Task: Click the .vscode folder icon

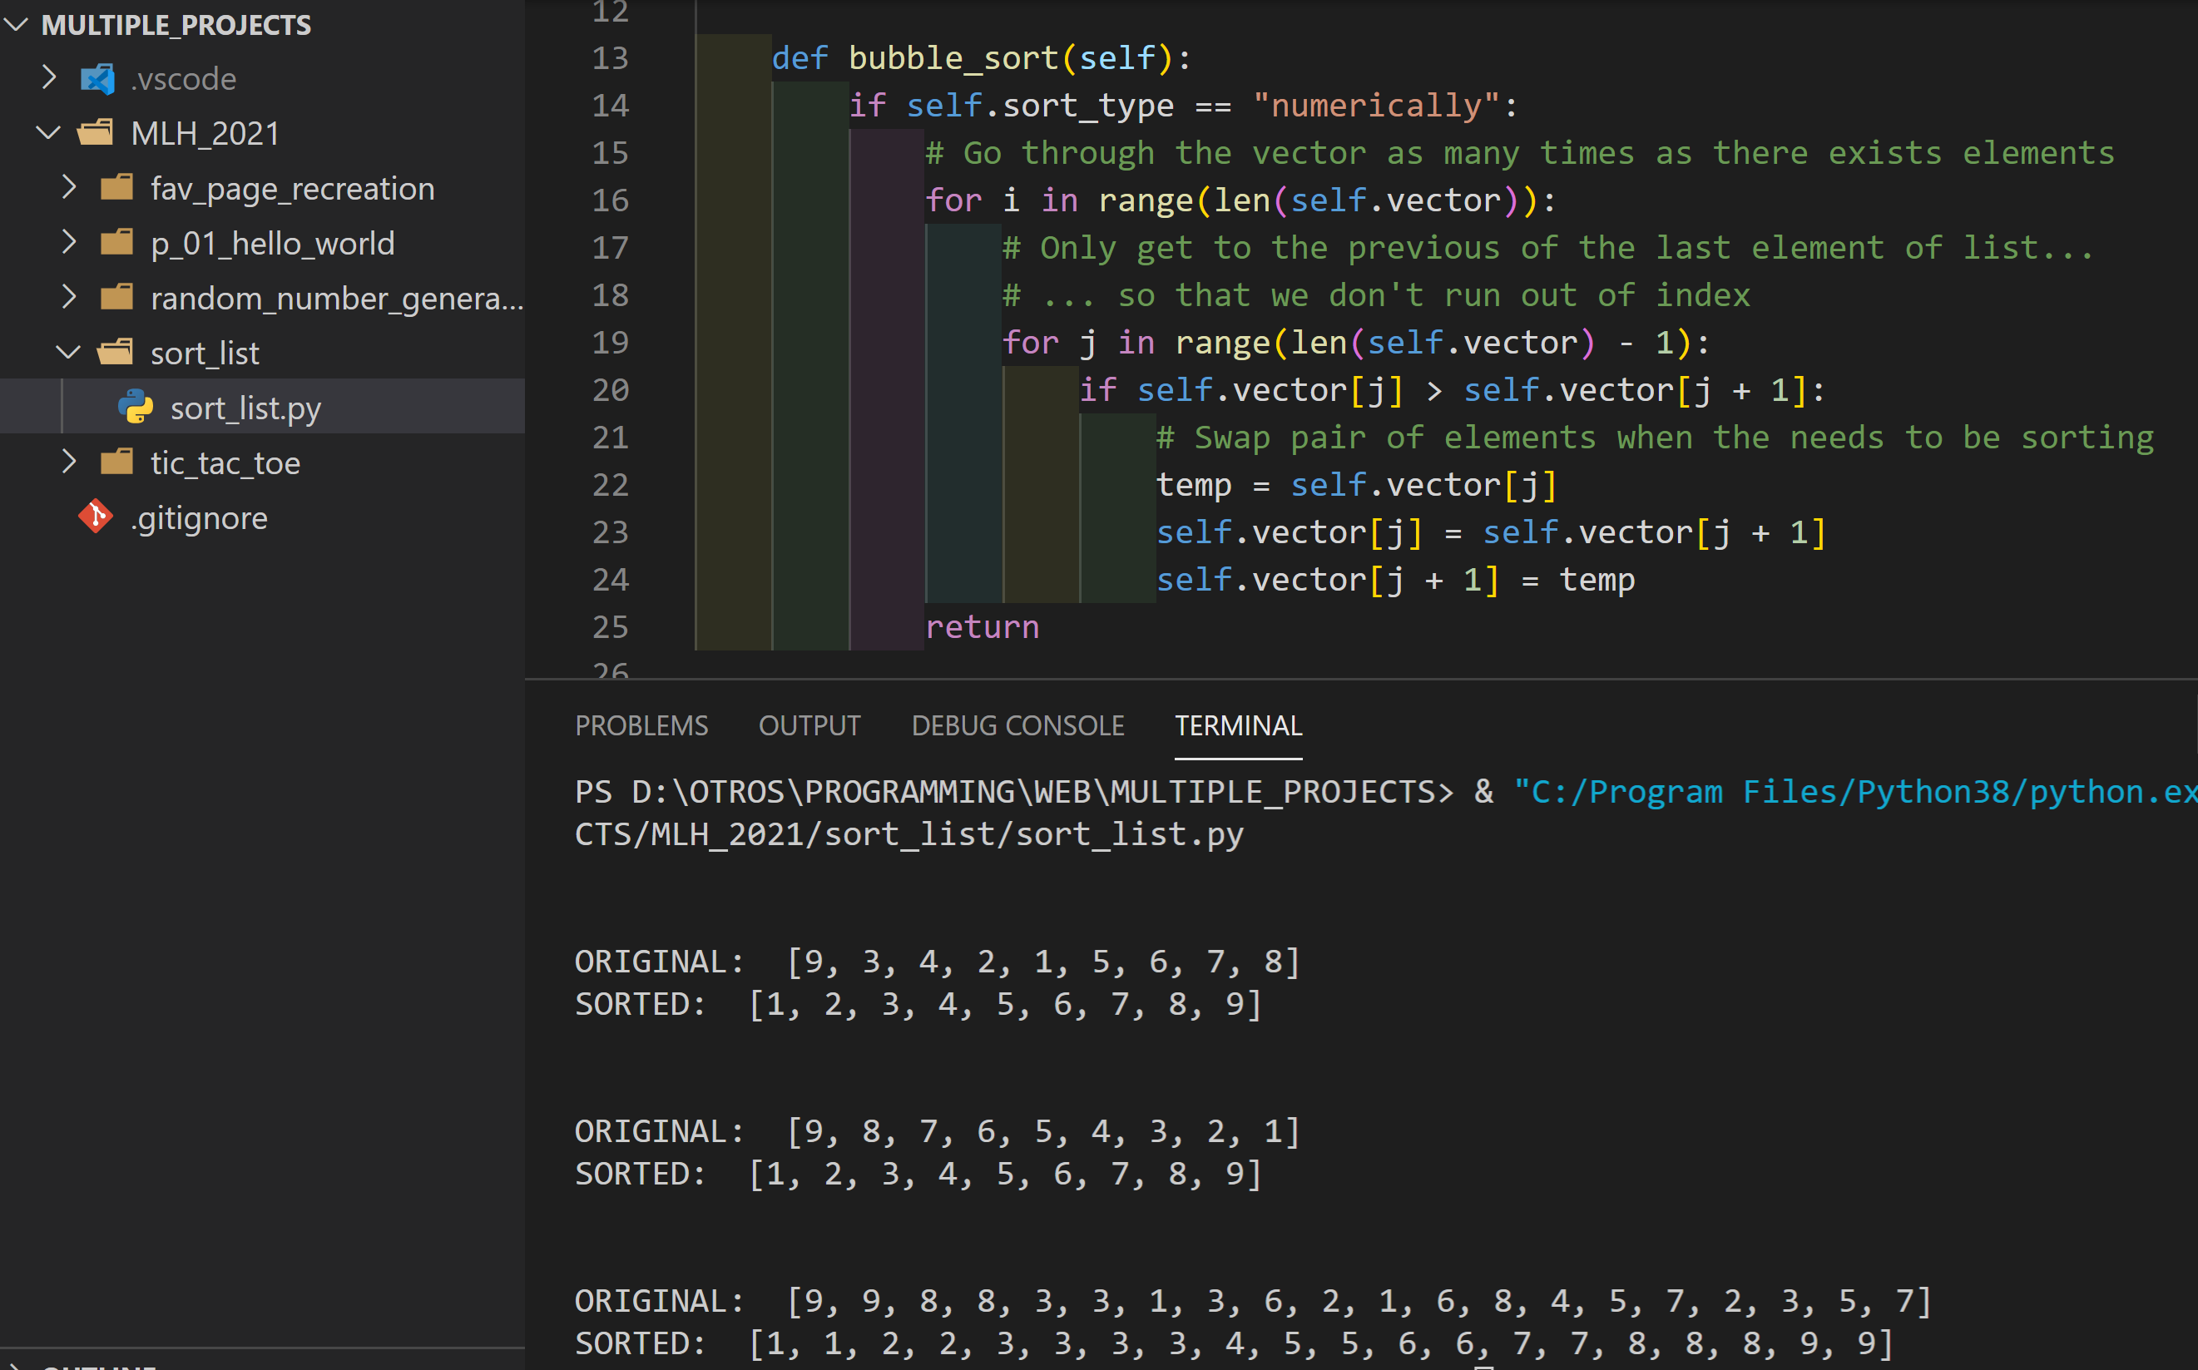Action: [x=98, y=79]
